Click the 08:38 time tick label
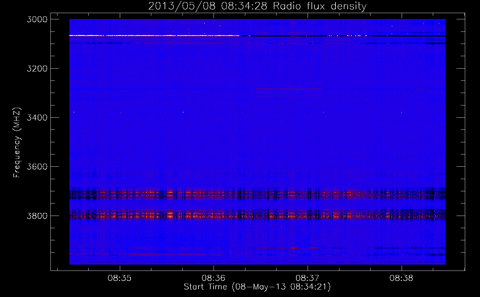 [x=401, y=278]
